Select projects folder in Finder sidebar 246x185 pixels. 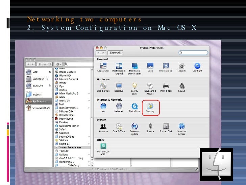click(38, 95)
